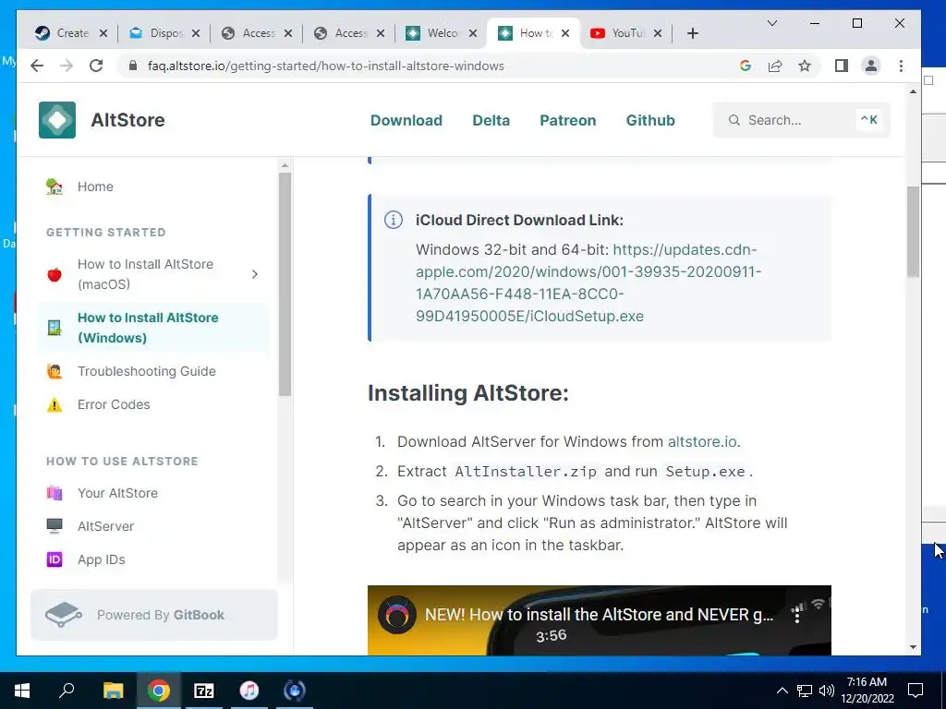
Task: Open the Delta nav link
Action: [x=491, y=120]
